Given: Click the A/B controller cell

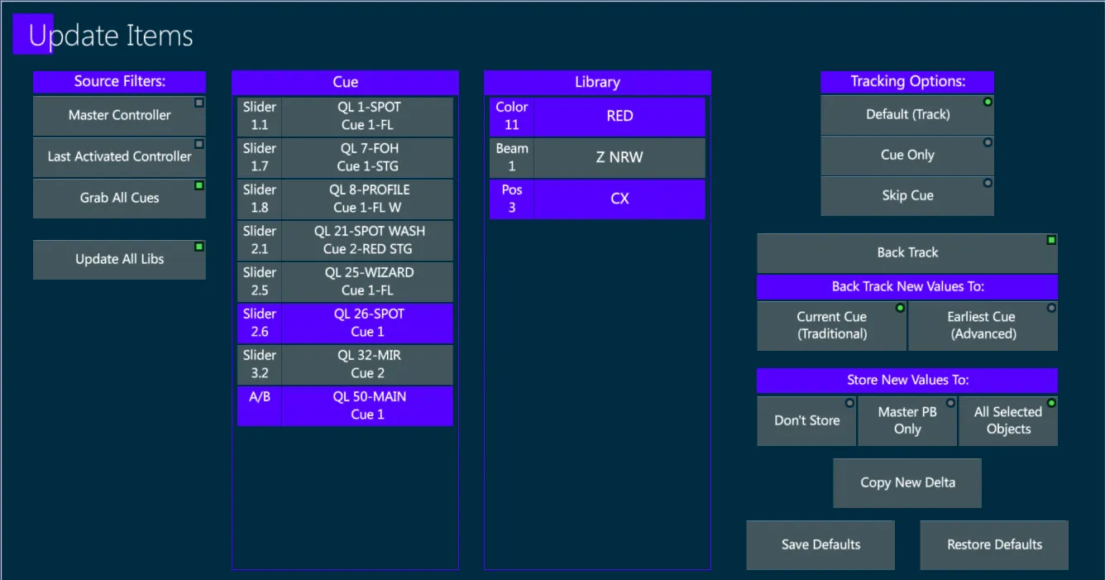Looking at the screenshot, I should click(260, 406).
